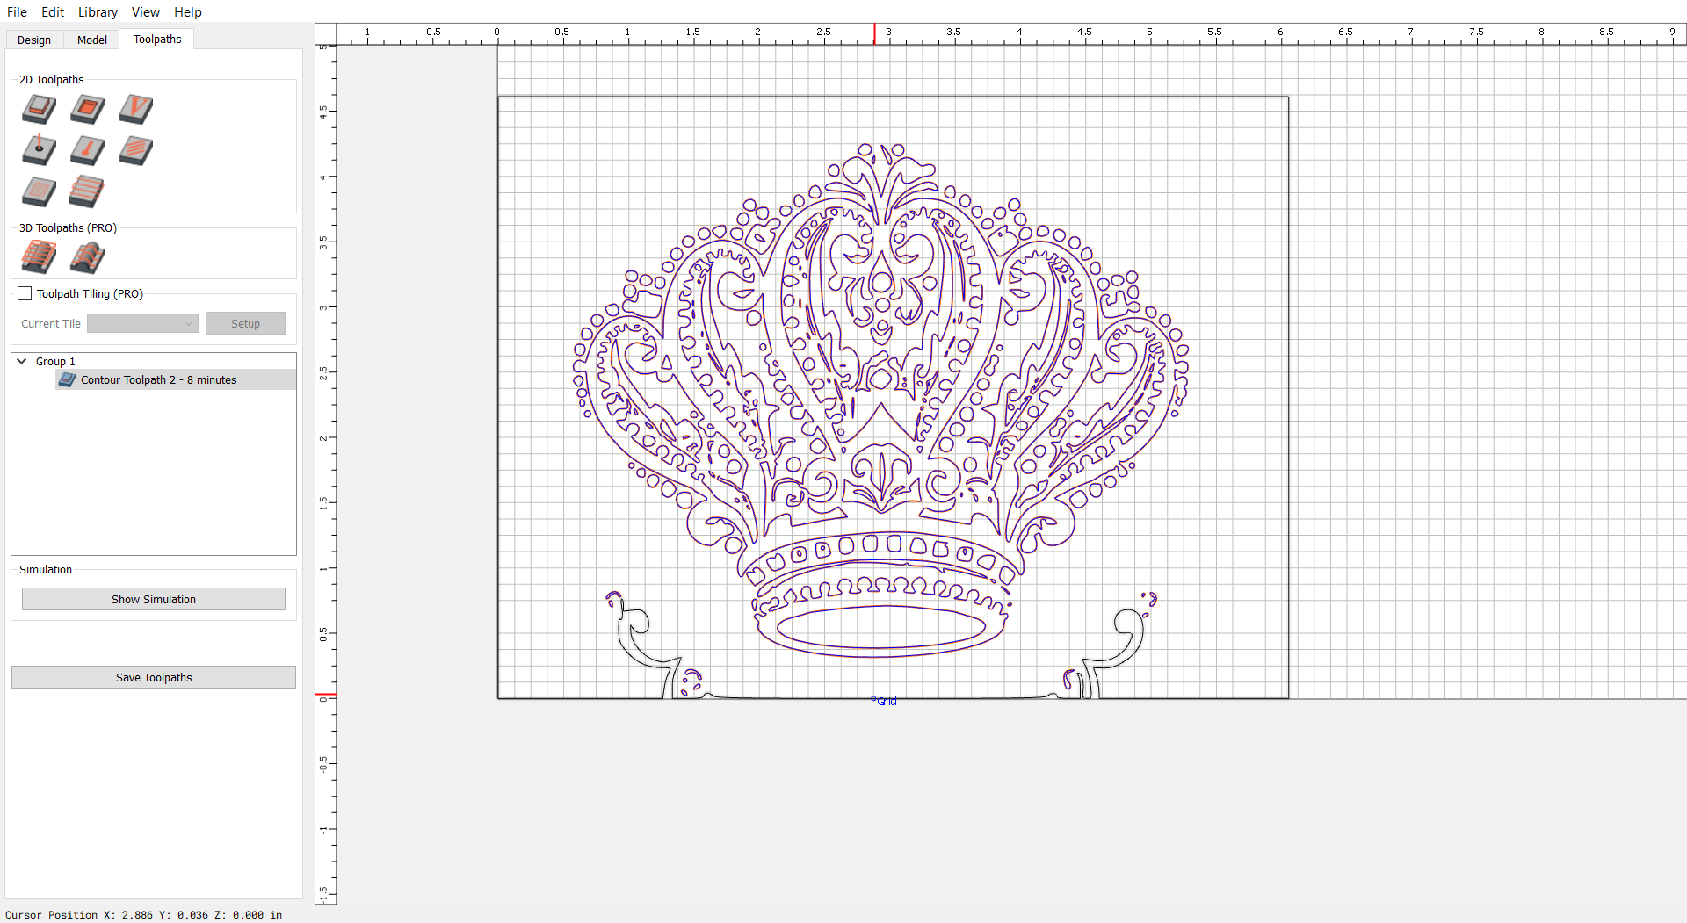1687x923 pixels.
Task: Pick the hatched Engrave toolpath icon
Action: 39,191
